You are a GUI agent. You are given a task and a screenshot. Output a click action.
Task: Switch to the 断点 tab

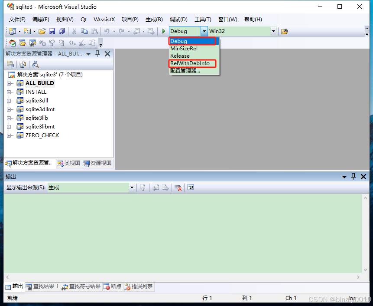pos(113,286)
